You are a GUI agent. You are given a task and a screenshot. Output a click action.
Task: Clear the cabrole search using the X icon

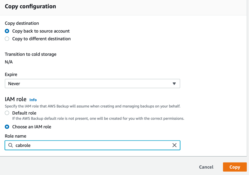174,145
